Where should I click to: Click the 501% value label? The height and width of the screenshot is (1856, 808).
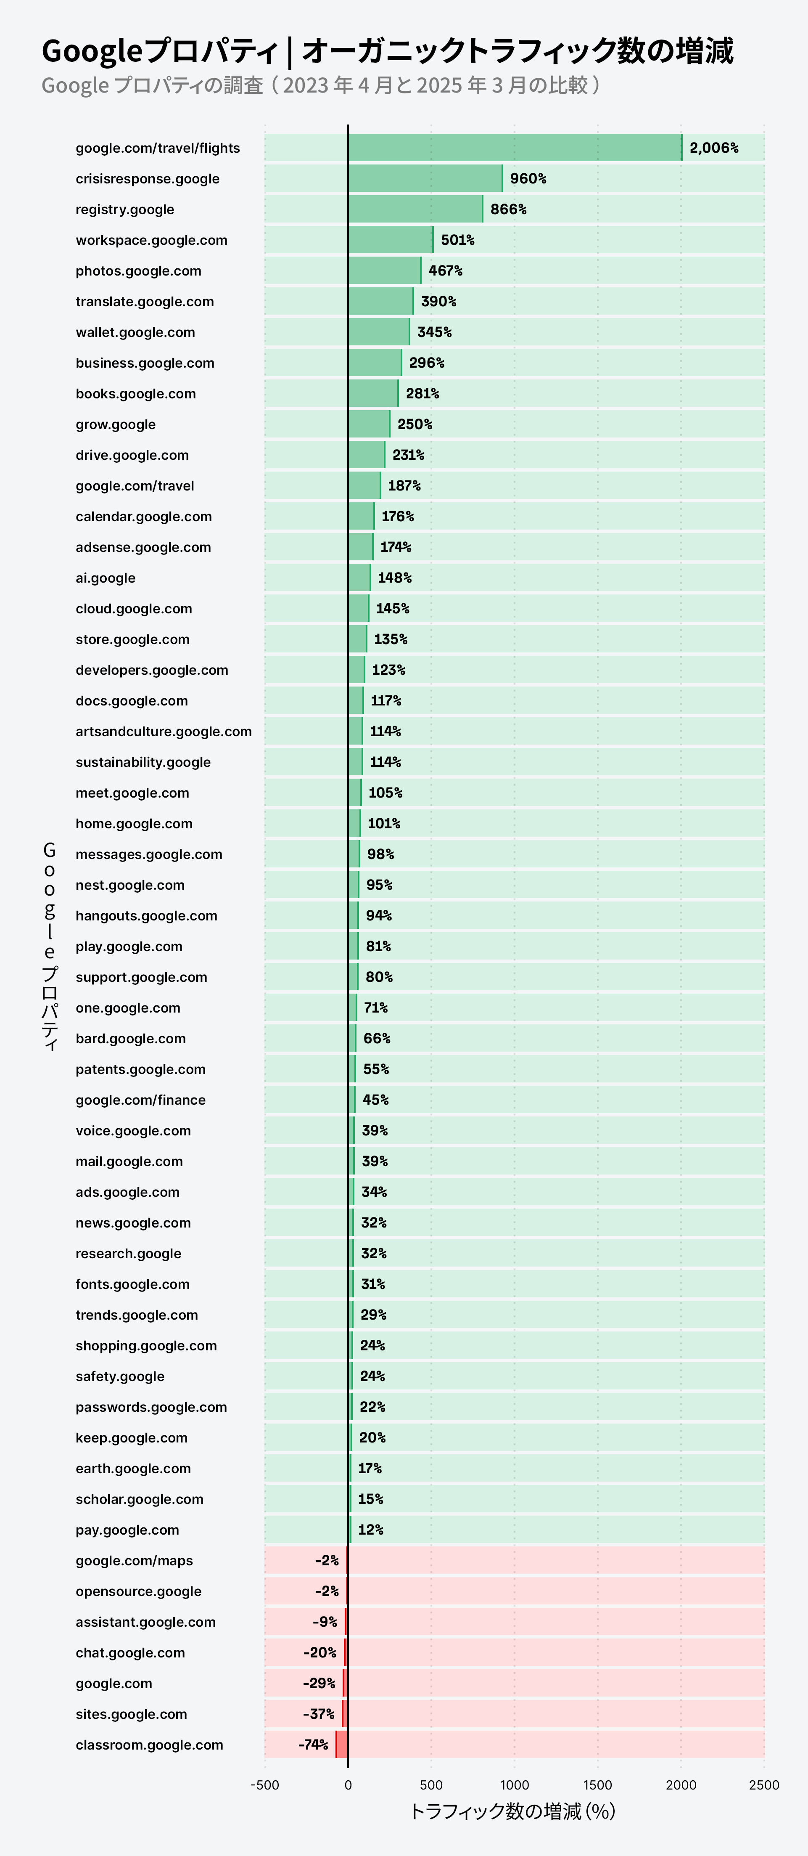457,240
